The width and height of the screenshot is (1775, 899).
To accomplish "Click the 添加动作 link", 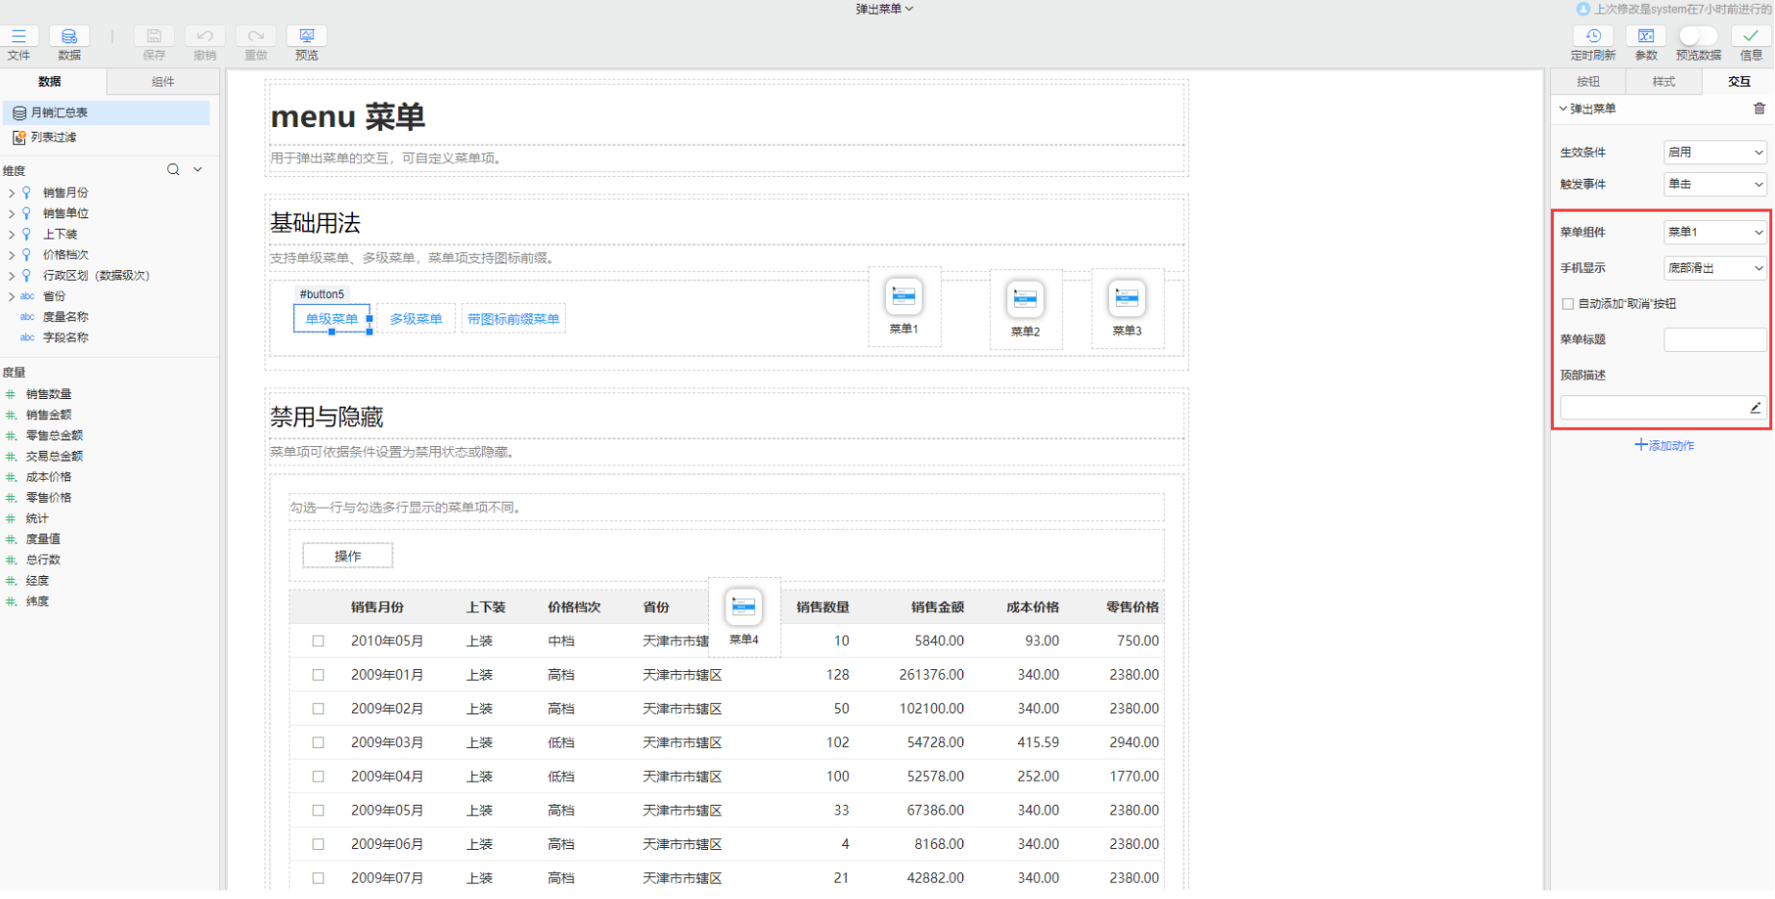I will pyautogui.click(x=1663, y=446).
